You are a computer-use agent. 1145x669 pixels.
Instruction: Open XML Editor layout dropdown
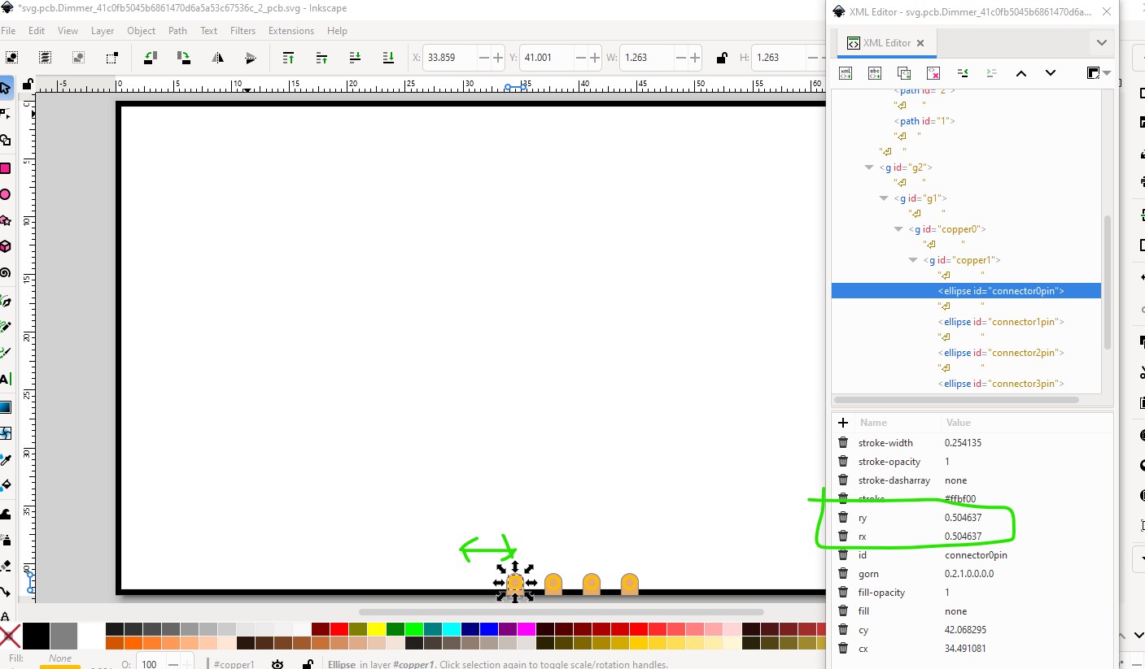1099,73
